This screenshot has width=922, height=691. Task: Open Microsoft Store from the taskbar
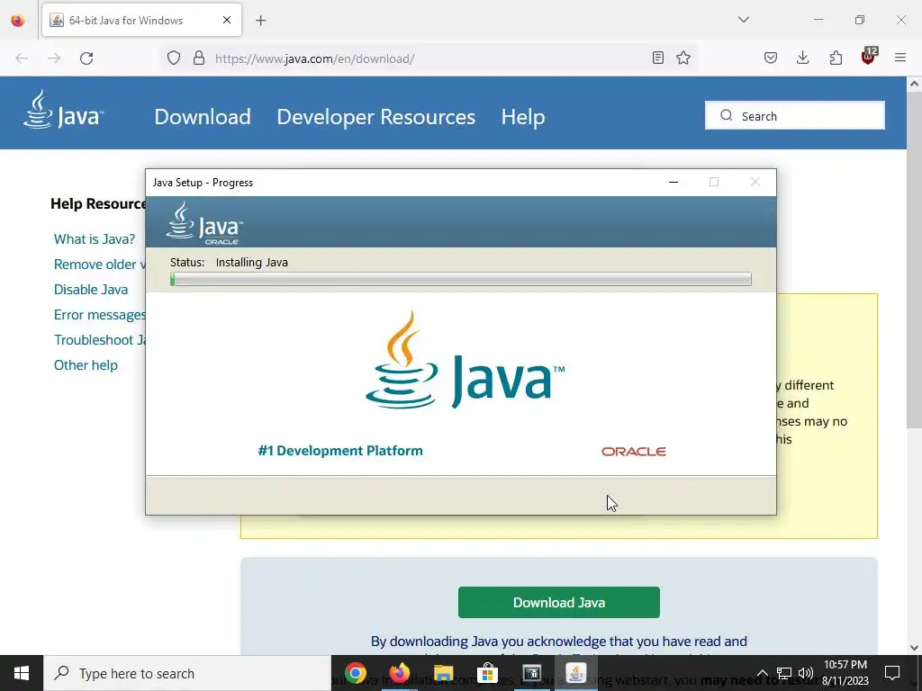click(x=487, y=673)
